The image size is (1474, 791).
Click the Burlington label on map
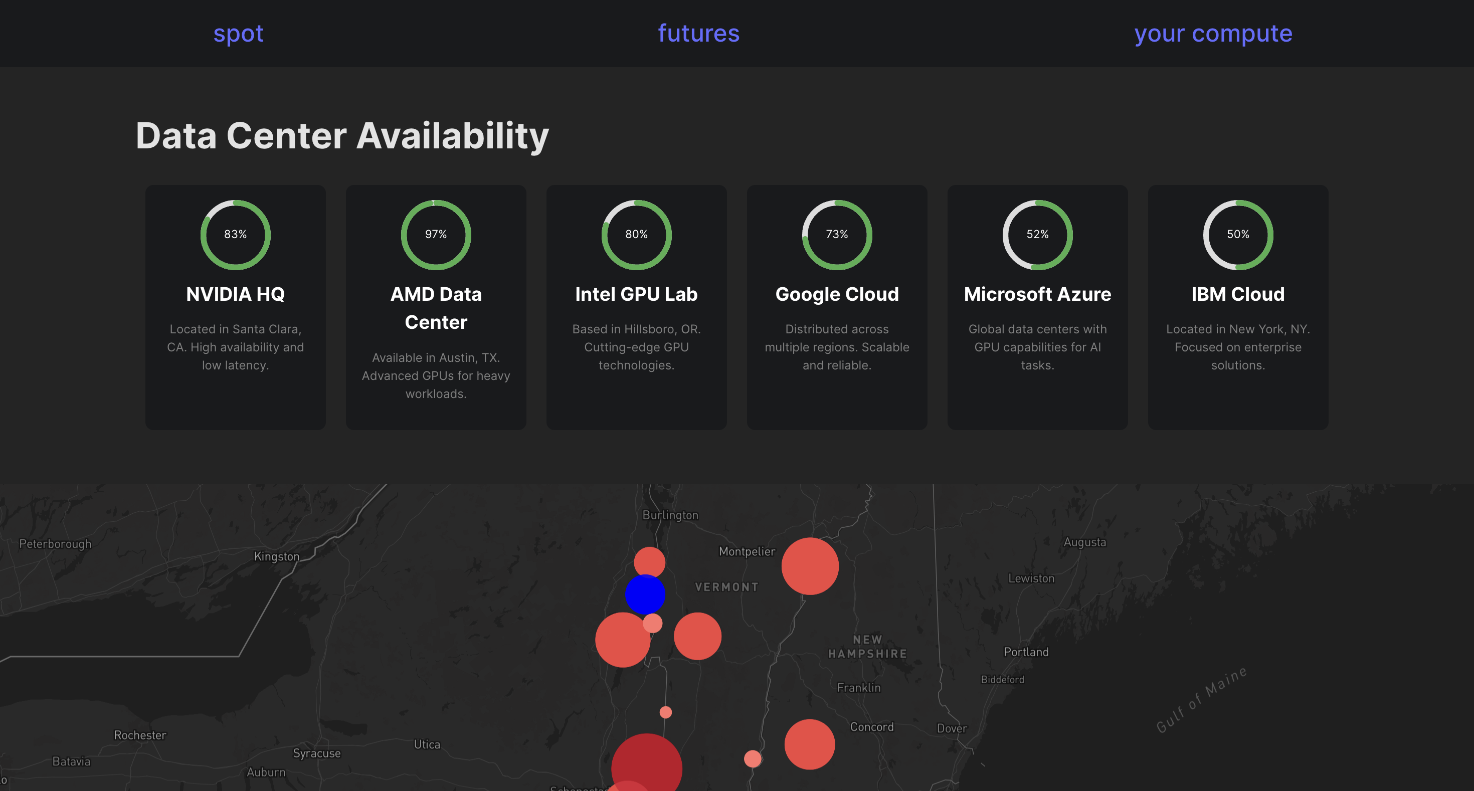[x=670, y=515]
